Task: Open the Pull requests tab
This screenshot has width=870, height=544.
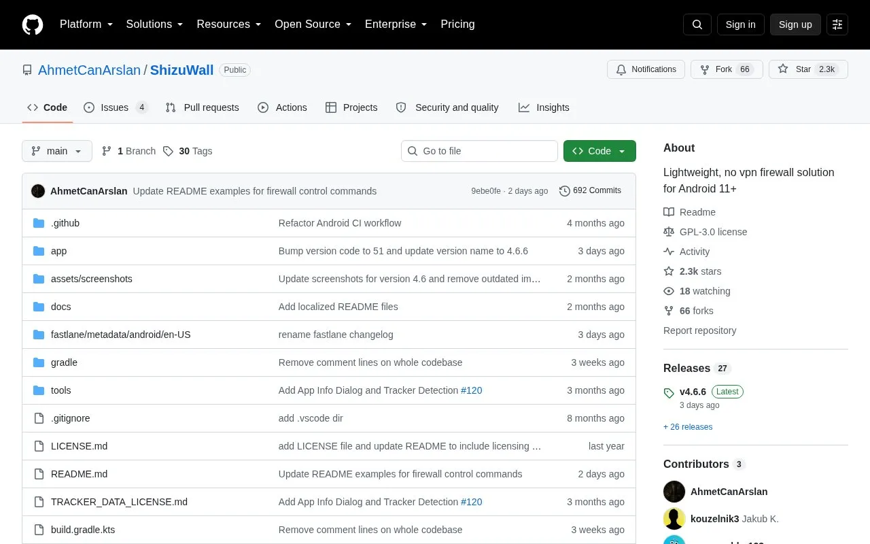Action: (x=202, y=107)
